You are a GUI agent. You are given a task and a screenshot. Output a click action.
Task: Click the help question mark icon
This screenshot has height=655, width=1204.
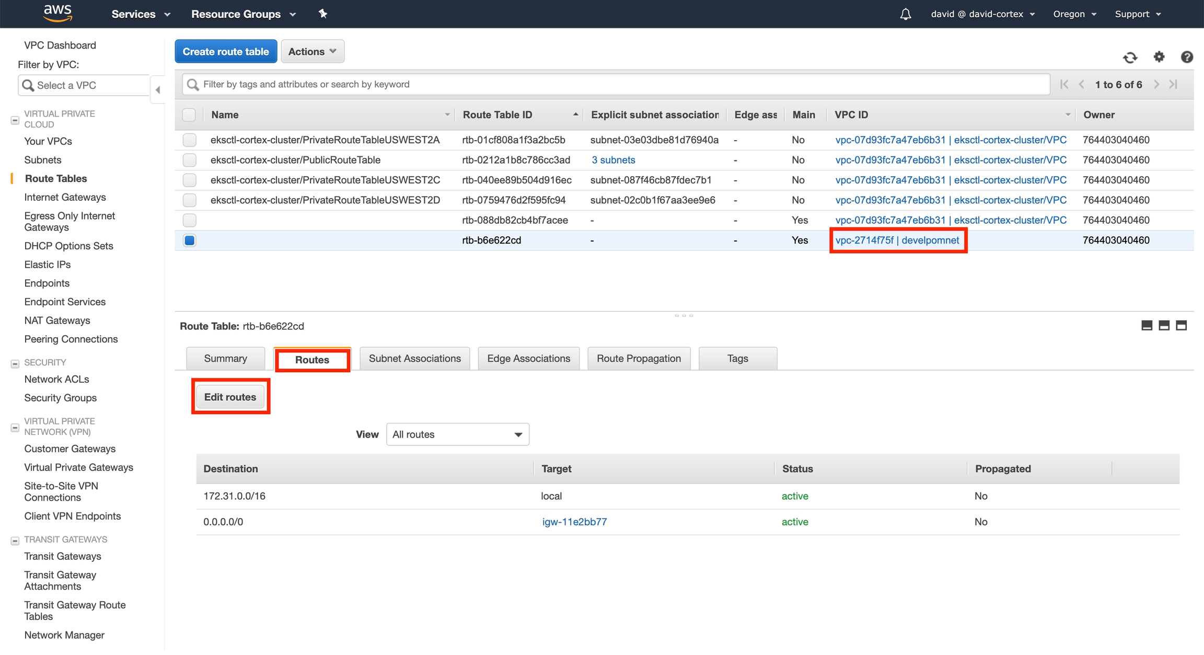1186,57
